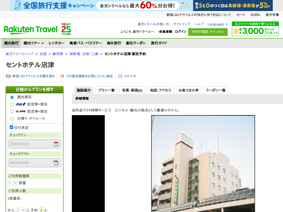283x212 pixels.
Task: Open the クーポン一覧 tab
Action: pyautogui.click(x=216, y=90)
